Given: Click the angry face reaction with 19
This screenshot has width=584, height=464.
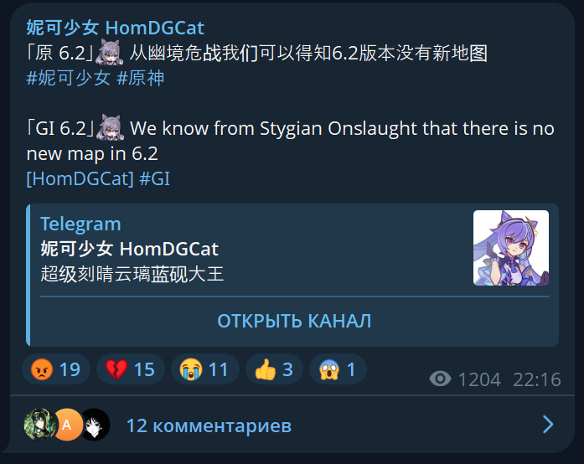Looking at the screenshot, I should coord(56,369).
